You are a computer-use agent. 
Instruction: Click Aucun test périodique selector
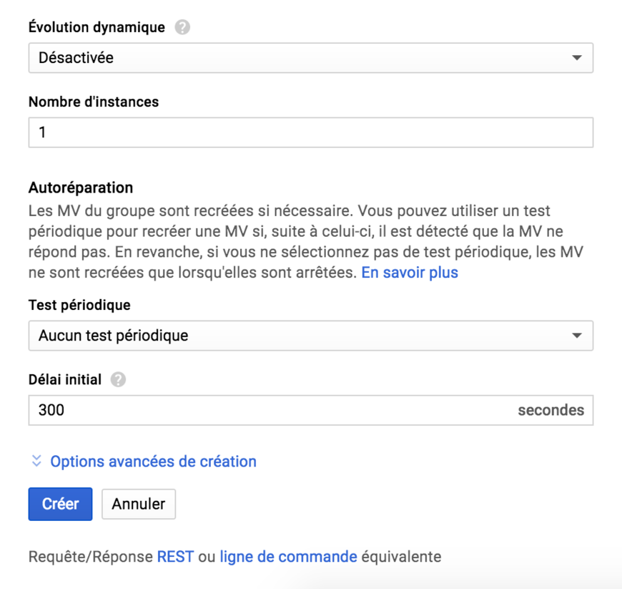(311, 335)
